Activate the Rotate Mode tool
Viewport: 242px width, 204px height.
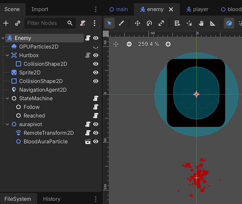[x=149, y=23]
